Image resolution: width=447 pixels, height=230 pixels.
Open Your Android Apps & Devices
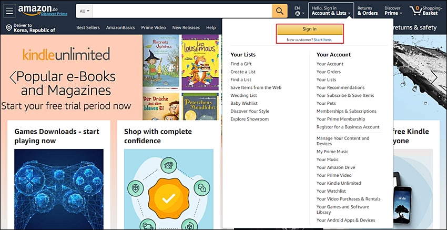(x=346, y=221)
